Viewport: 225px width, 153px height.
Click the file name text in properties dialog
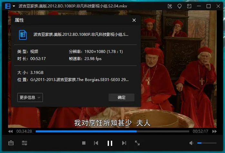[x=81, y=35]
